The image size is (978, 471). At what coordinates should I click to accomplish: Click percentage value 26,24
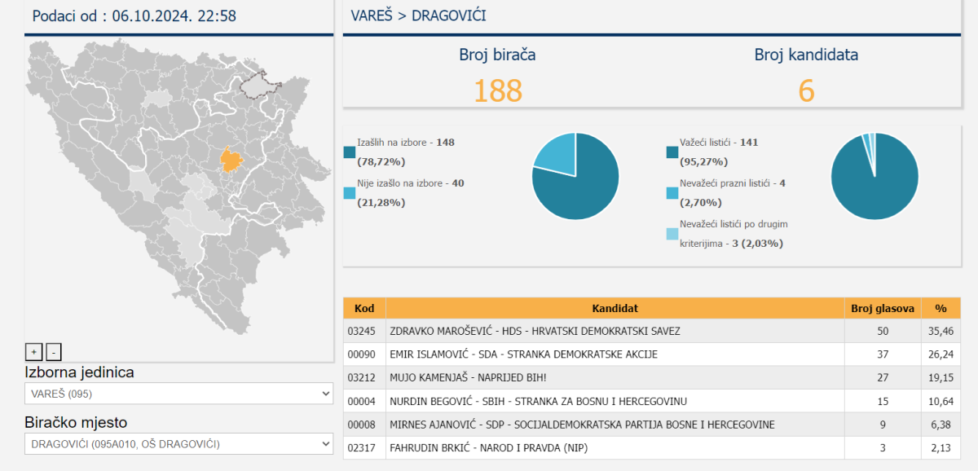tap(941, 354)
